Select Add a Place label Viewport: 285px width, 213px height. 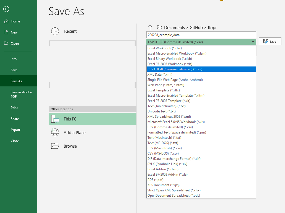coord(74,133)
